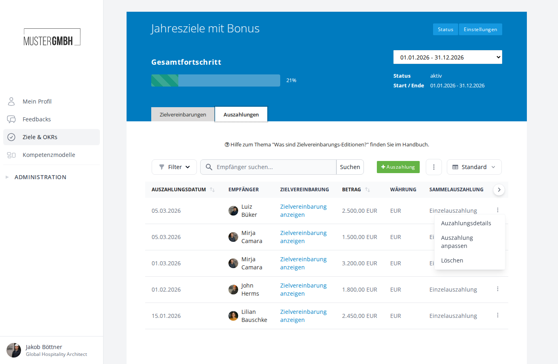The height and width of the screenshot is (364, 558).
Task: Open Kompetenzmodelle in sidebar
Action: point(51,155)
